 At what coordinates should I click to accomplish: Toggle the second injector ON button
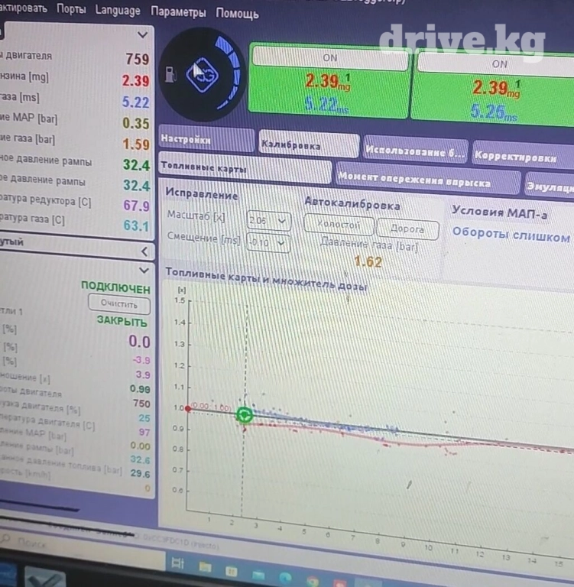pos(498,63)
